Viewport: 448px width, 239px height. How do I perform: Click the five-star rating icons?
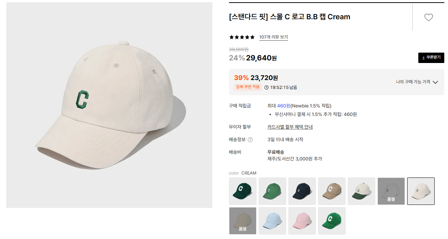(x=242, y=37)
